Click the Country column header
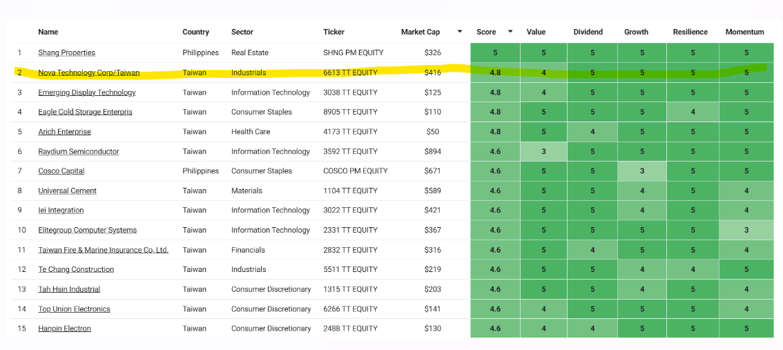The height and width of the screenshot is (350, 783). pos(196,32)
